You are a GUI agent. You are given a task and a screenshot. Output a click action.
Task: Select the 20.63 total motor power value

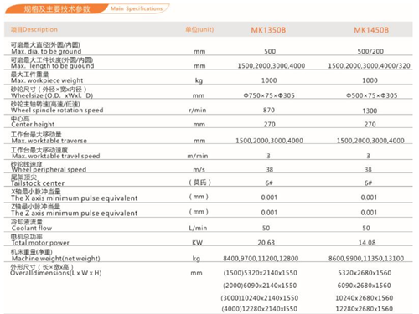tap(266, 243)
